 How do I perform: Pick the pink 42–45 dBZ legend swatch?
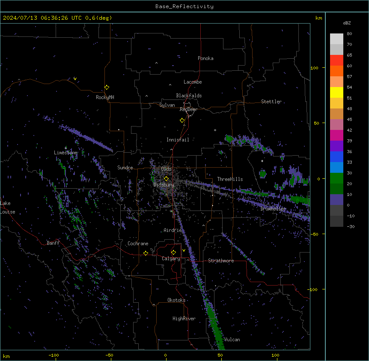click(336, 125)
